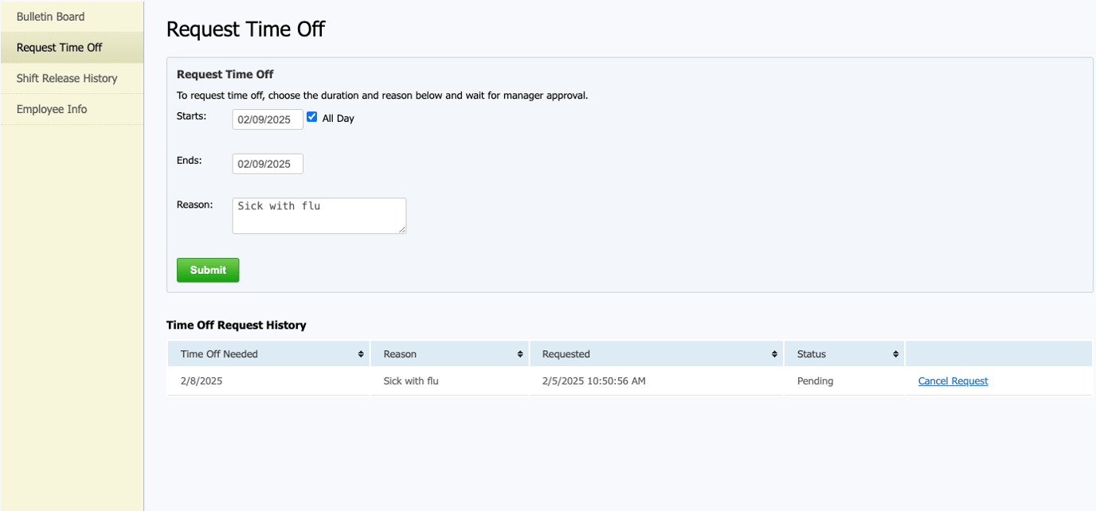
Task: Click the Pending status cell
Action: [x=815, y=381]
